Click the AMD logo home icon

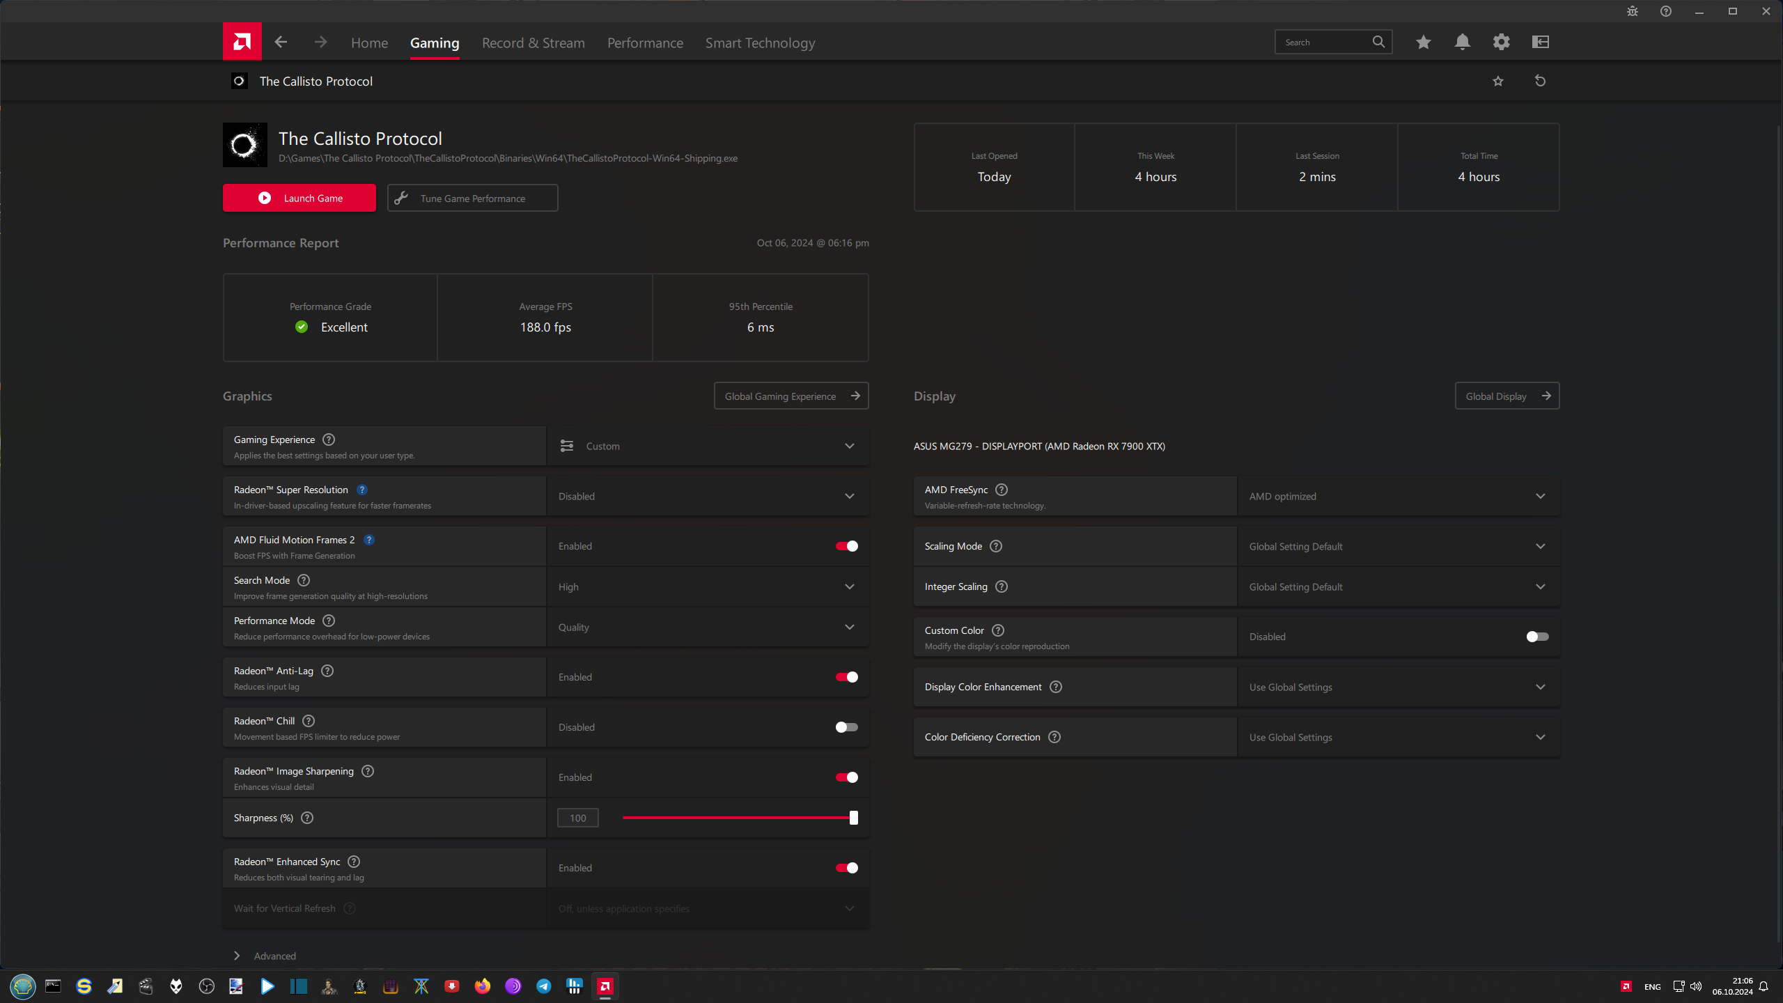[242, 42]
